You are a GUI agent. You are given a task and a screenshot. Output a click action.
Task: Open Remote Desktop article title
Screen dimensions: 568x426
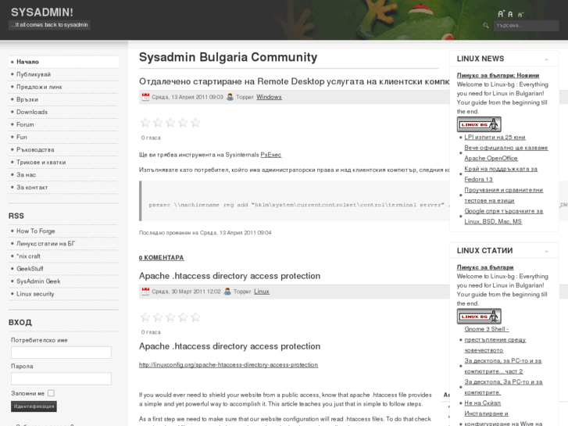pyautogui.click(x=294, y=81)
